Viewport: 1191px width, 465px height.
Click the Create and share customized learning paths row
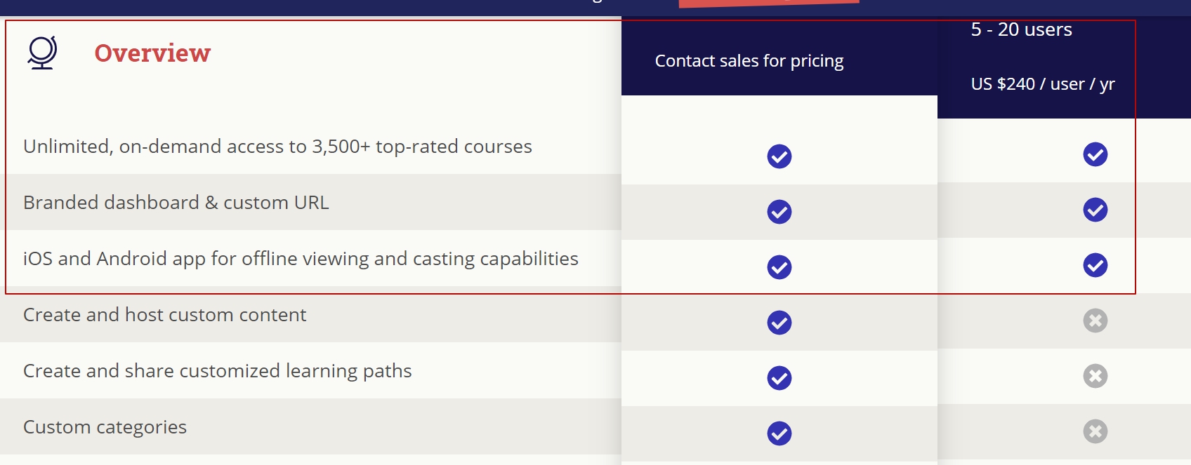217,371
